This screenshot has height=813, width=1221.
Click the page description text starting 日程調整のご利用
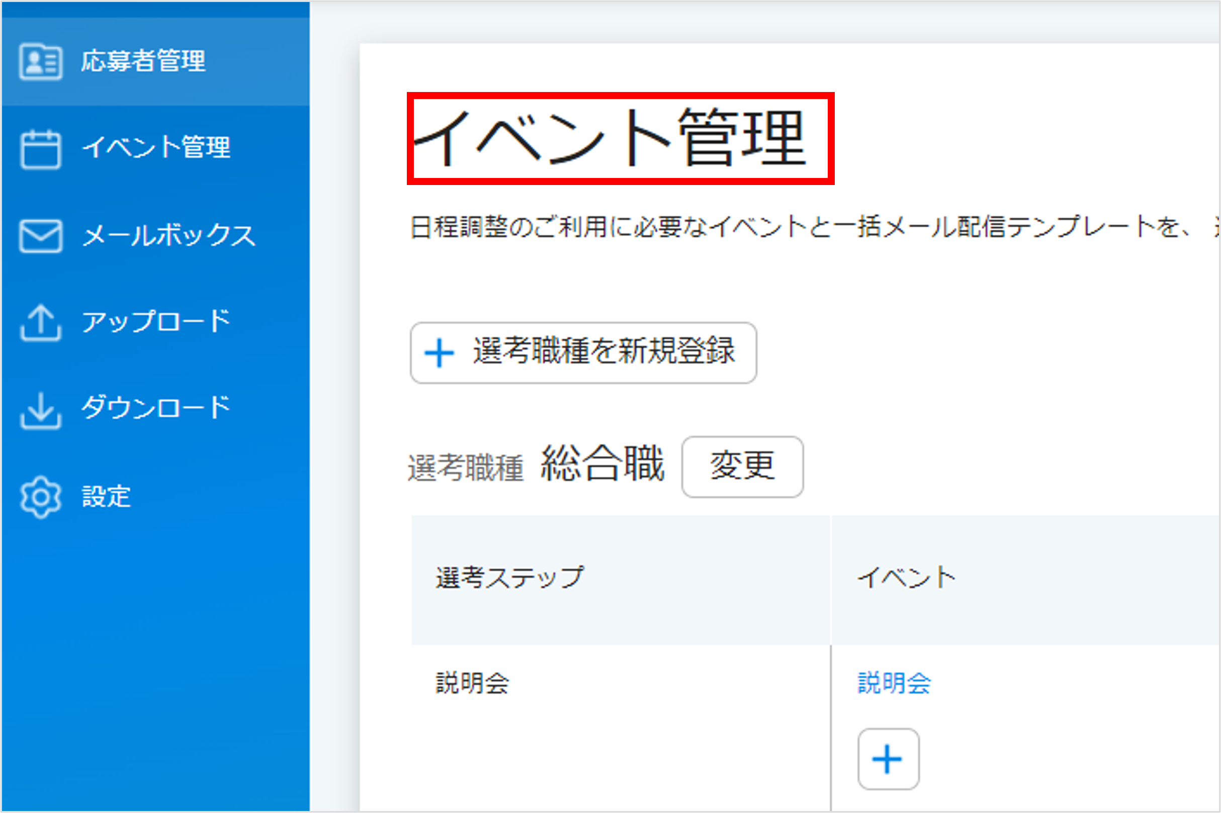pyautogui.click(x=814, y=227)
